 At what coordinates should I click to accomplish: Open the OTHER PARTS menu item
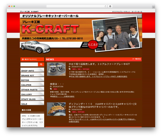[32, 89]
